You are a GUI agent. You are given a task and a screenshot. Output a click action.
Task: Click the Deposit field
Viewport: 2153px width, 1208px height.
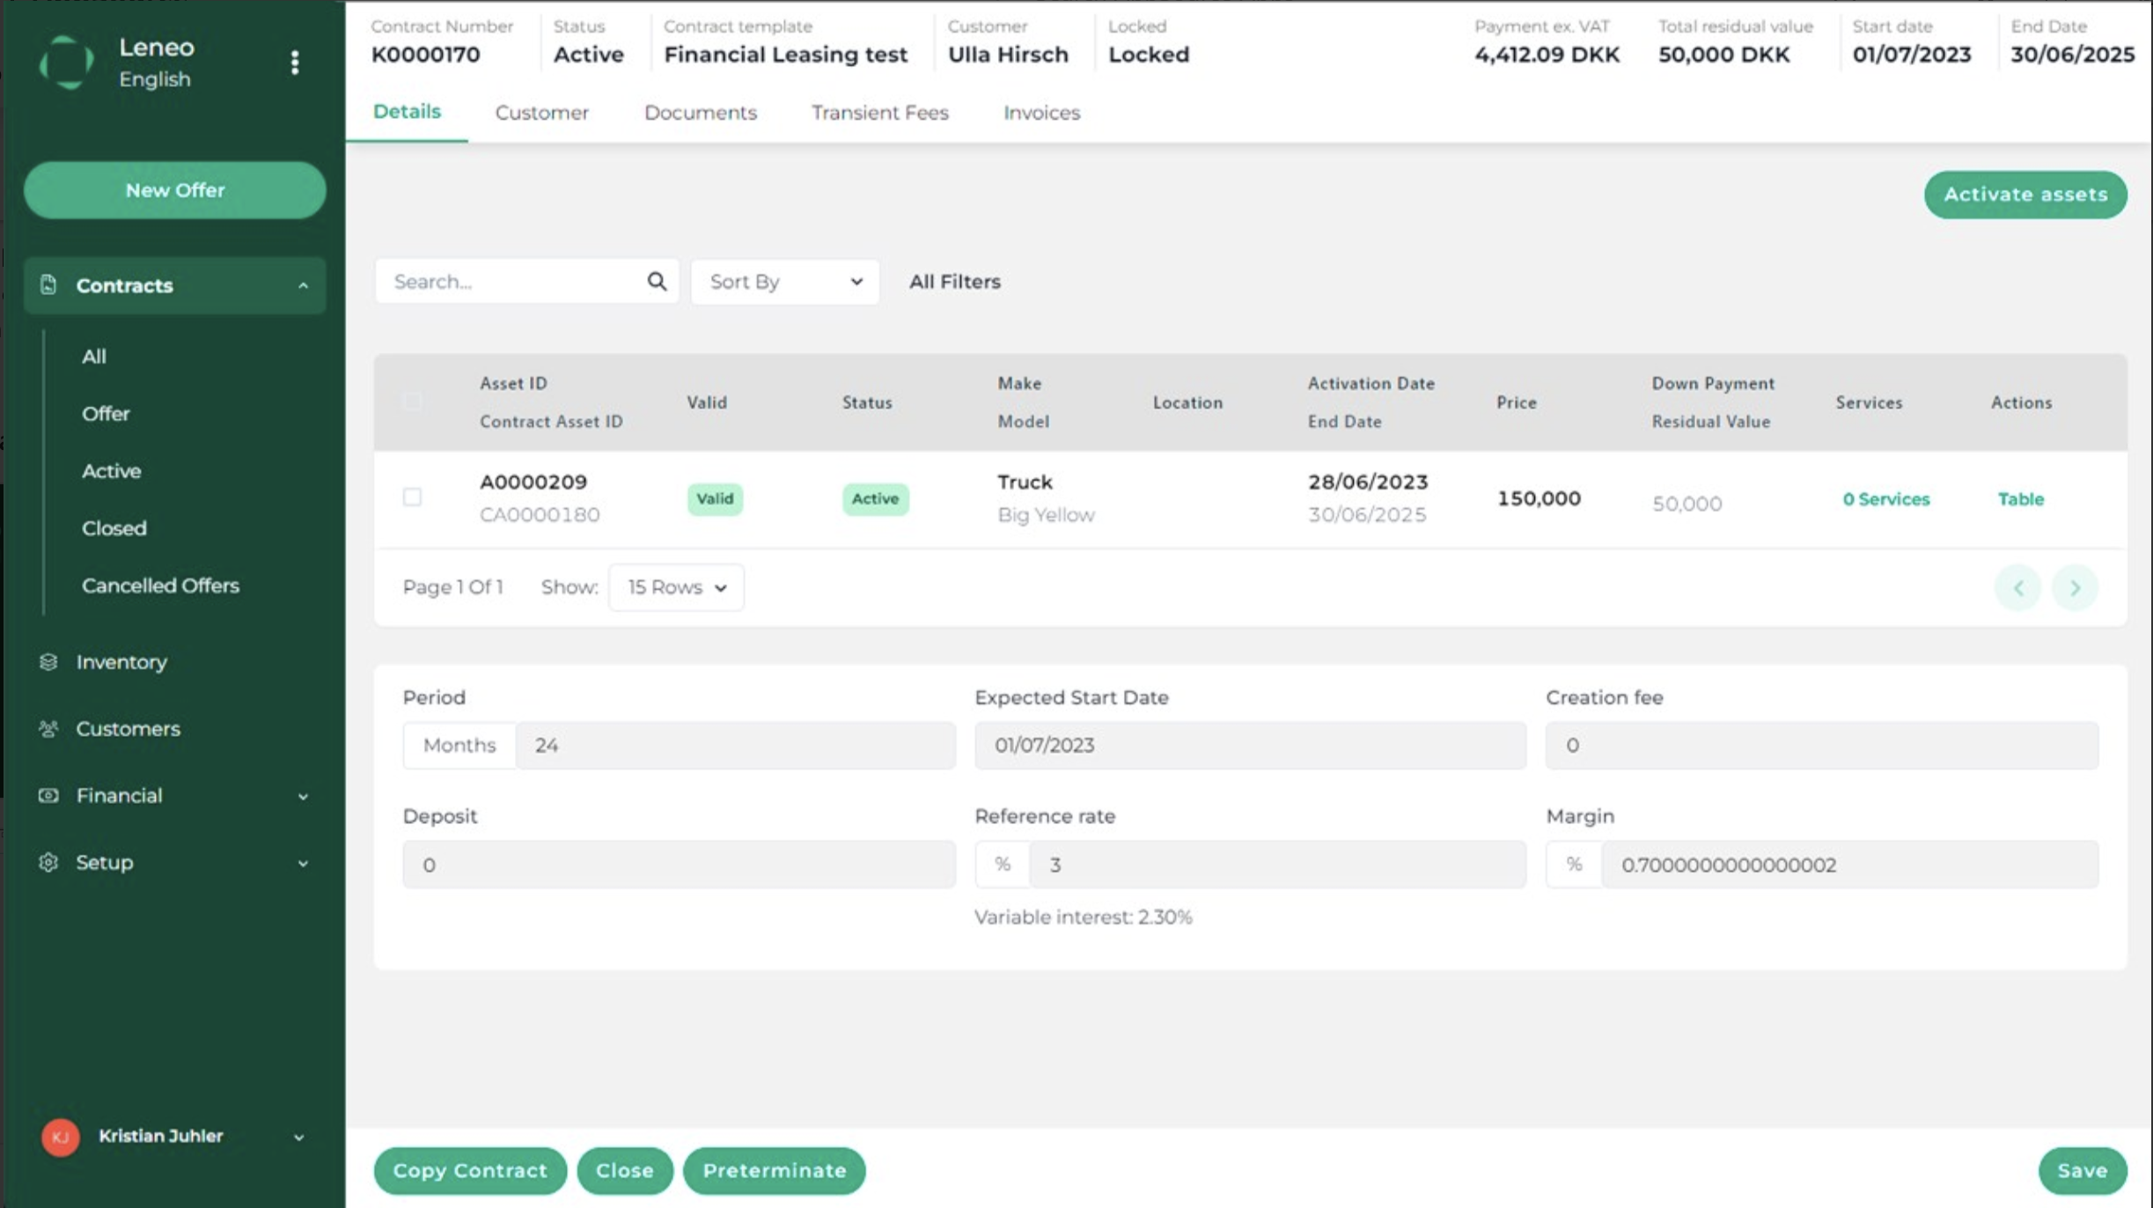click(679, 865)
